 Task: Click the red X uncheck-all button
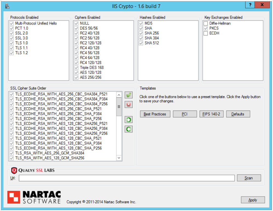[128, 105]
